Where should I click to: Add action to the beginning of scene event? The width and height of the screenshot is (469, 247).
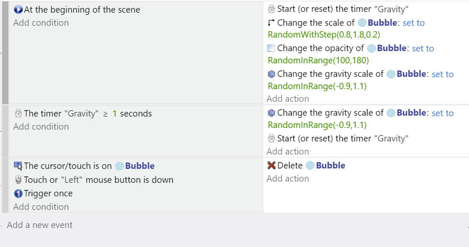288,99
